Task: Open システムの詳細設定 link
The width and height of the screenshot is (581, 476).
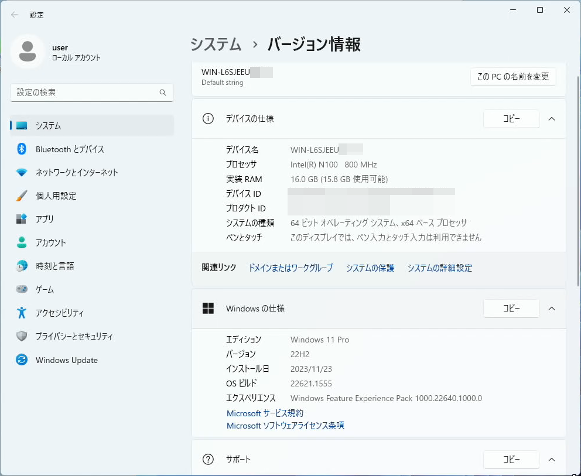Action: tap(440, 268)
